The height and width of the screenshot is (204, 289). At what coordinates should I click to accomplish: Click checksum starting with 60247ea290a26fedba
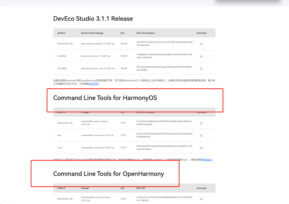coord(165,135)
